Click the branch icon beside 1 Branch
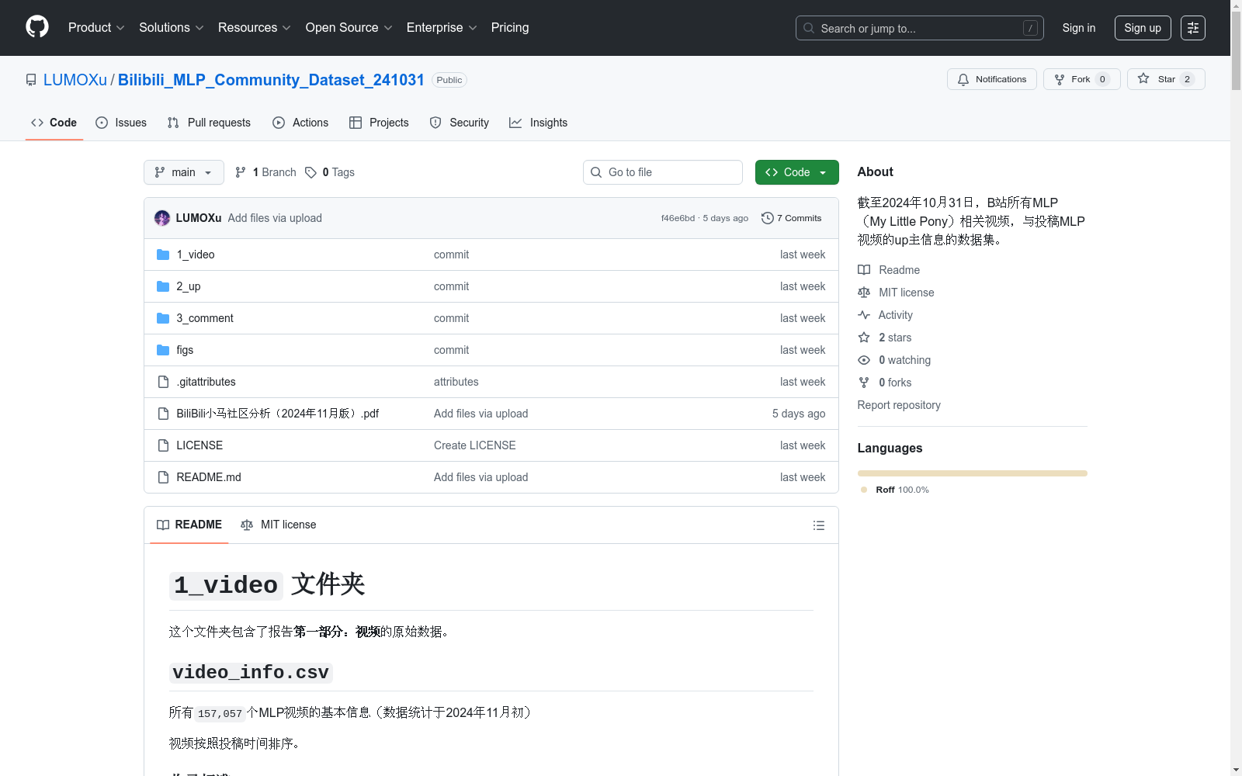Screen dimensions: 1242x776 [241, 172]
